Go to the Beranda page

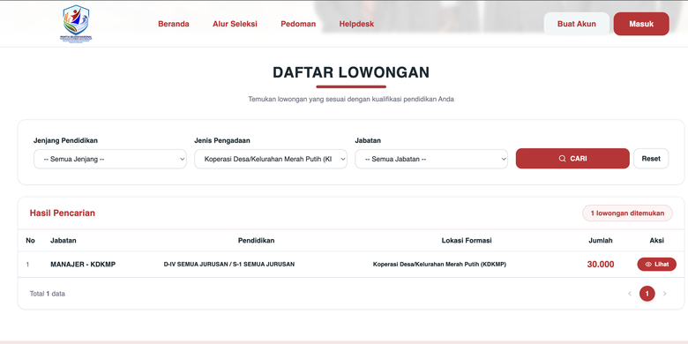pos(174,24)
